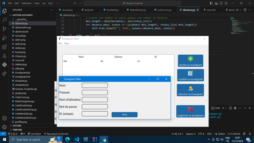This screenshot has width=254, height=143.
Task: Click the ID (unique) input field
Action: click(x=95, y=114)
